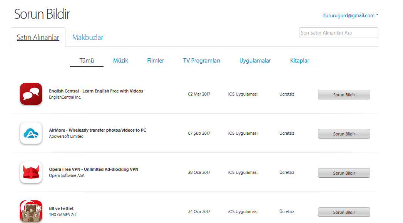Image resolution: width=403 pixels, height=223 pixels.
Task: Click the Opera Free VPN helmet icon
Action: pyautogui.click(x=31, y=172)
